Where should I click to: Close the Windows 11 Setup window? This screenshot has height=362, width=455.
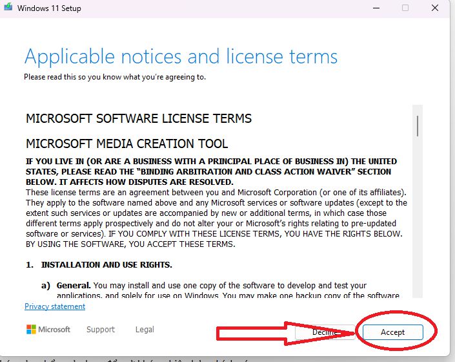point(436,8)
